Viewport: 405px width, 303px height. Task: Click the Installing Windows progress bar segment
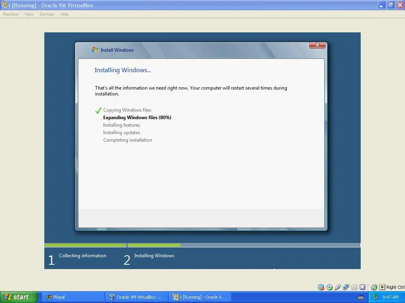pos(244,245)
